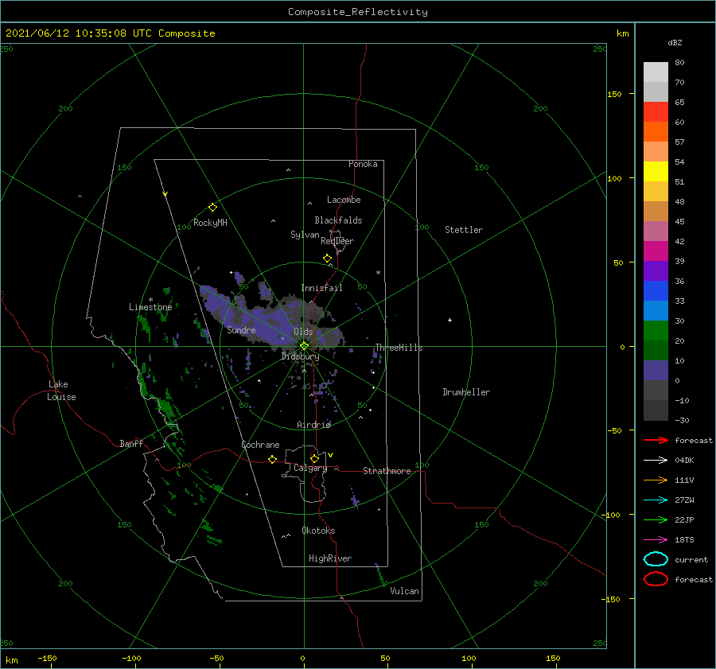Click the Lacombe label
Screen dimensions: 716x669
(x=344, y=200)
